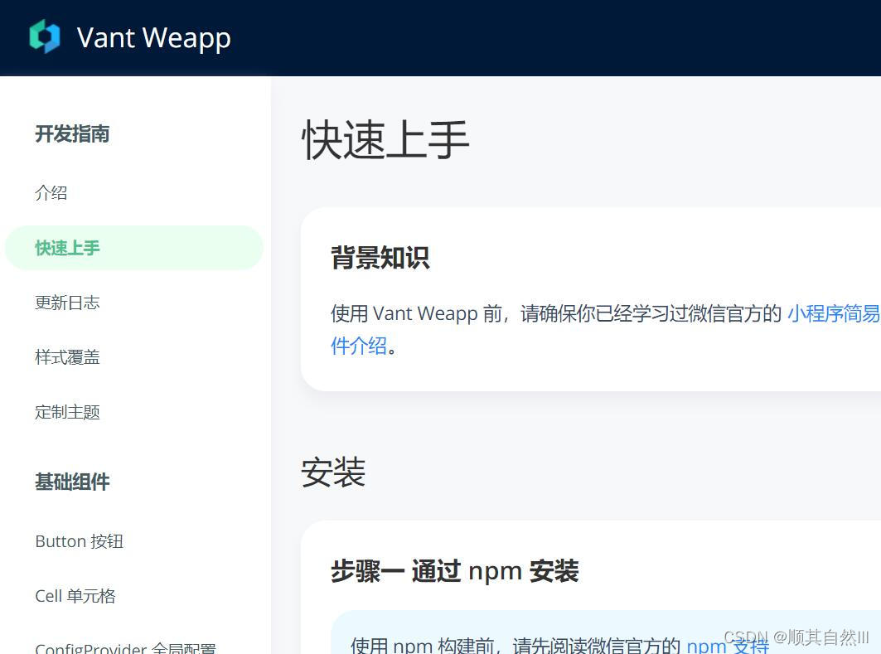Click the 基础组件 section heading

click(72, 482)
